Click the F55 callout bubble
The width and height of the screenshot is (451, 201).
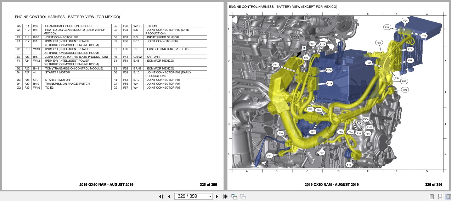(368, 134)
